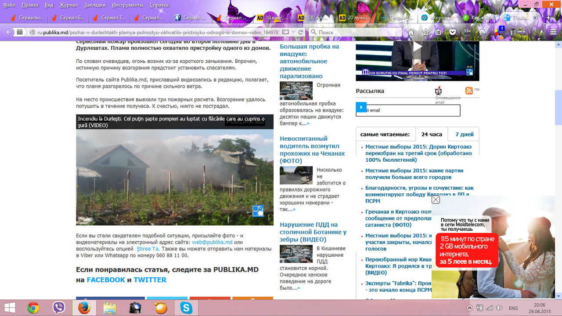Bookmark this page with the star icon
The width and height of the screenshot is (562, 316).
(425, 32)
